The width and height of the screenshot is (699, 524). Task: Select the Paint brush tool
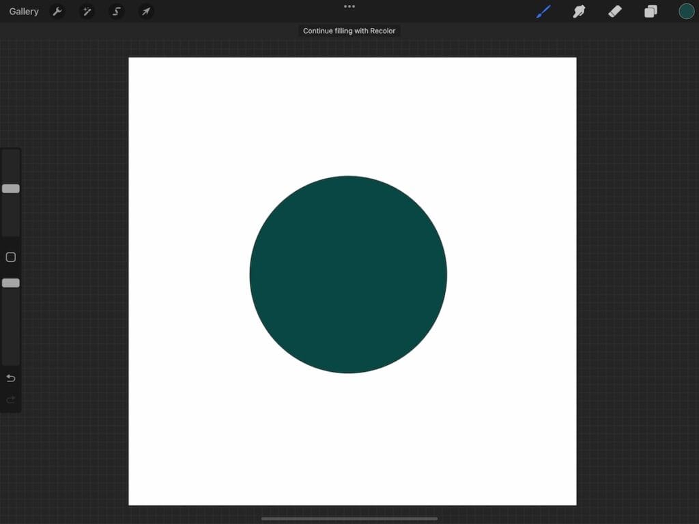[543, 11]
